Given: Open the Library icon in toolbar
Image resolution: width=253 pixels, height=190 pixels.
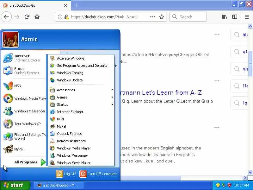Looking at the screenshot, I should click(225, 17).
